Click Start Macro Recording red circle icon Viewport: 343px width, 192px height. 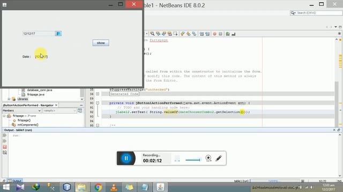click(214, 34)
